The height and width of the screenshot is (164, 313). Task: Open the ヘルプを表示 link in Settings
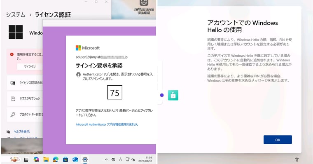21,131
